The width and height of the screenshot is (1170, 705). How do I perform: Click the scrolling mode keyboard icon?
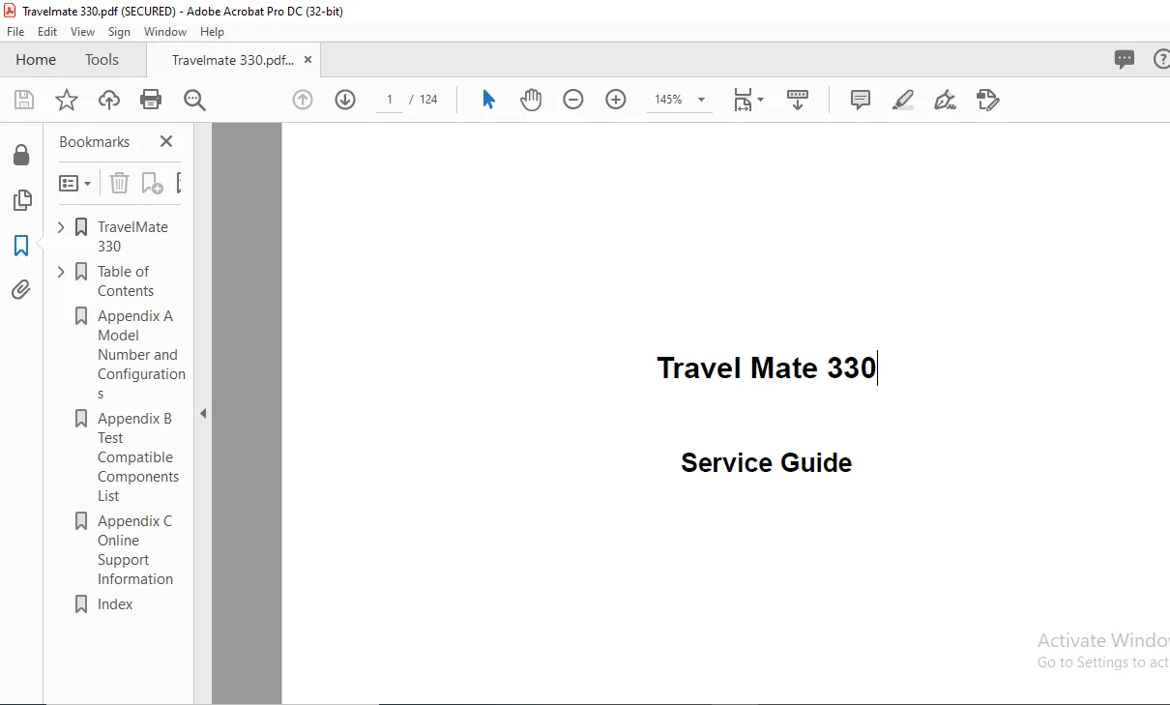click(x=798, y=100)
